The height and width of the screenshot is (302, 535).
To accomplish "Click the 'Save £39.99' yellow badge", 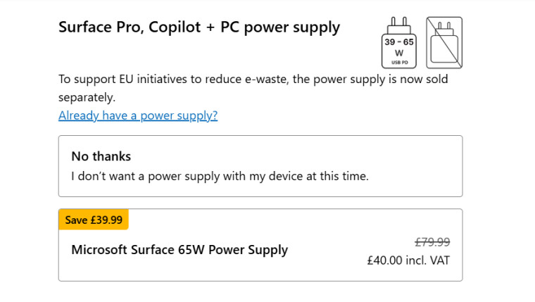I will coord(94,220).
